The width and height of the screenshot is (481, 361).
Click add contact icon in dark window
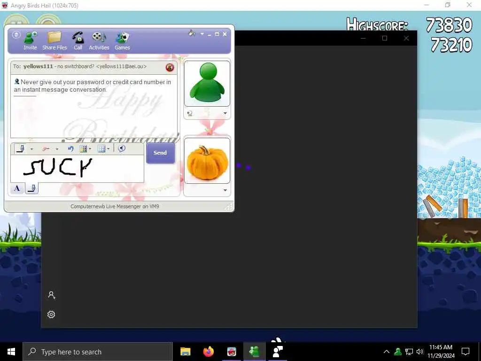coord(52,295)
